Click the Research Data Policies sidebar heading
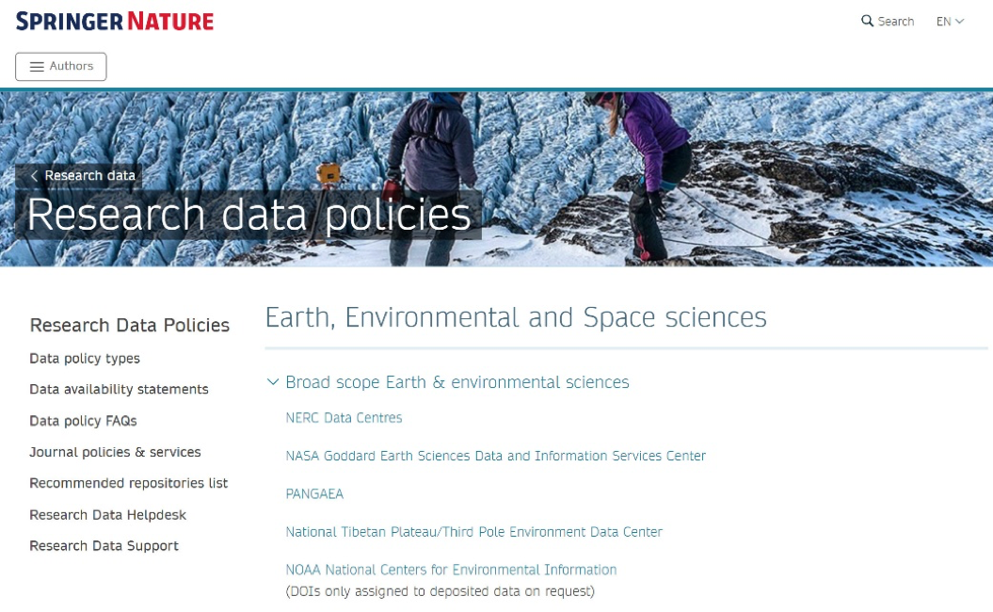The height and width of the screenshot is (612, 993). coord(130,326)
